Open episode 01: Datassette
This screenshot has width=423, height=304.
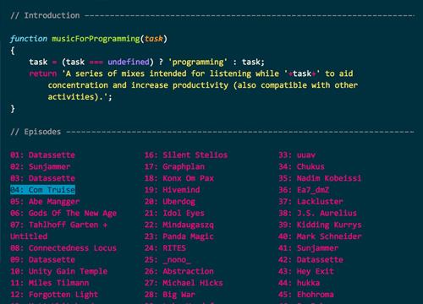pyautogui.click(x=42, y=155)
